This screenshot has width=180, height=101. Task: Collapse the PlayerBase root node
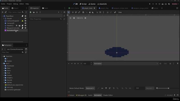point(2,16)
